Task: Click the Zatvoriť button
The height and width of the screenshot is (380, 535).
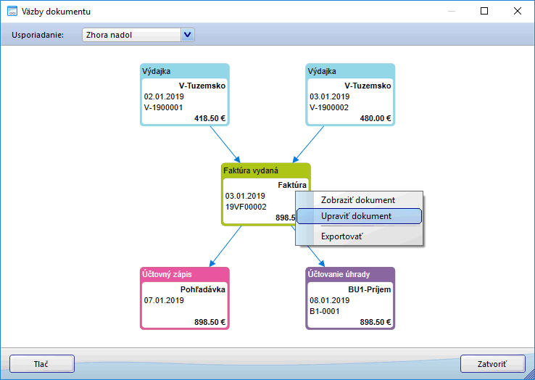Action: 493,364
